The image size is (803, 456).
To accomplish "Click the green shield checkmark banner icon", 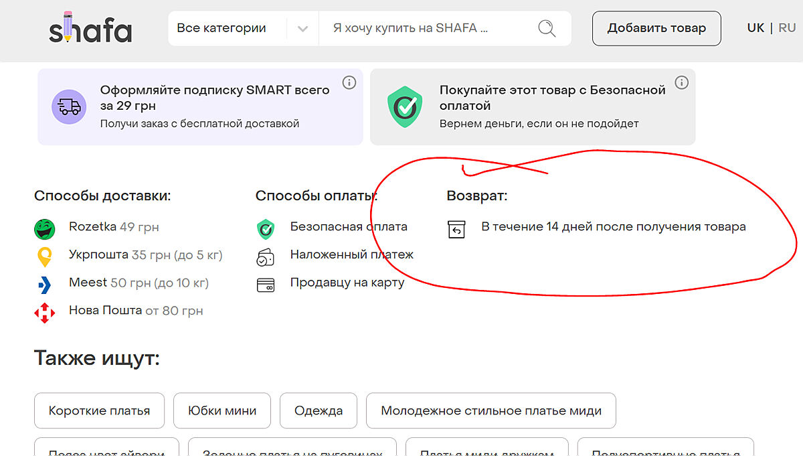I will [405, 106].
